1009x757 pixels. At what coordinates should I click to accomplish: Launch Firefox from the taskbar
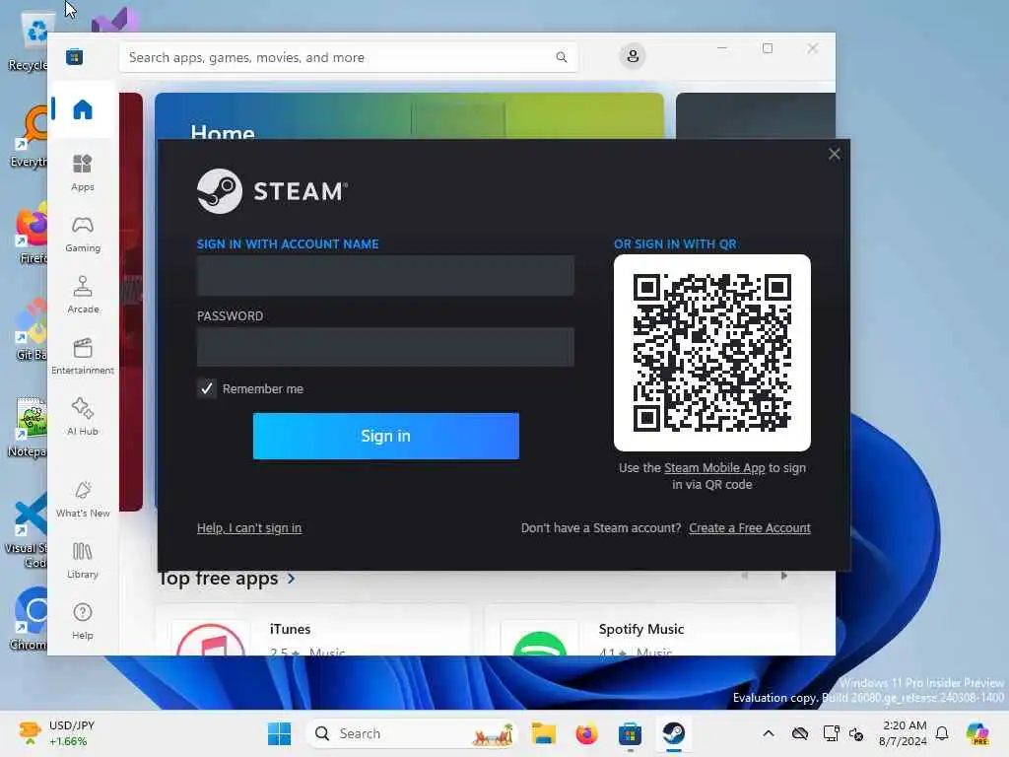[586, 733]
